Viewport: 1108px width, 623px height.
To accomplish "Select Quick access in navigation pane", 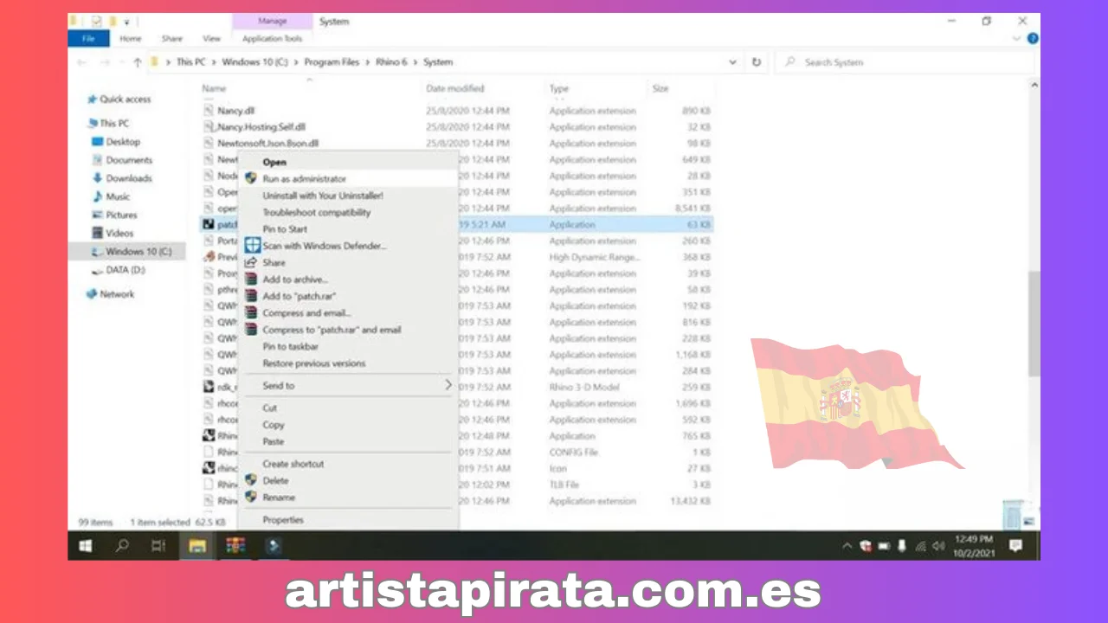I will (x=125, y=100).
